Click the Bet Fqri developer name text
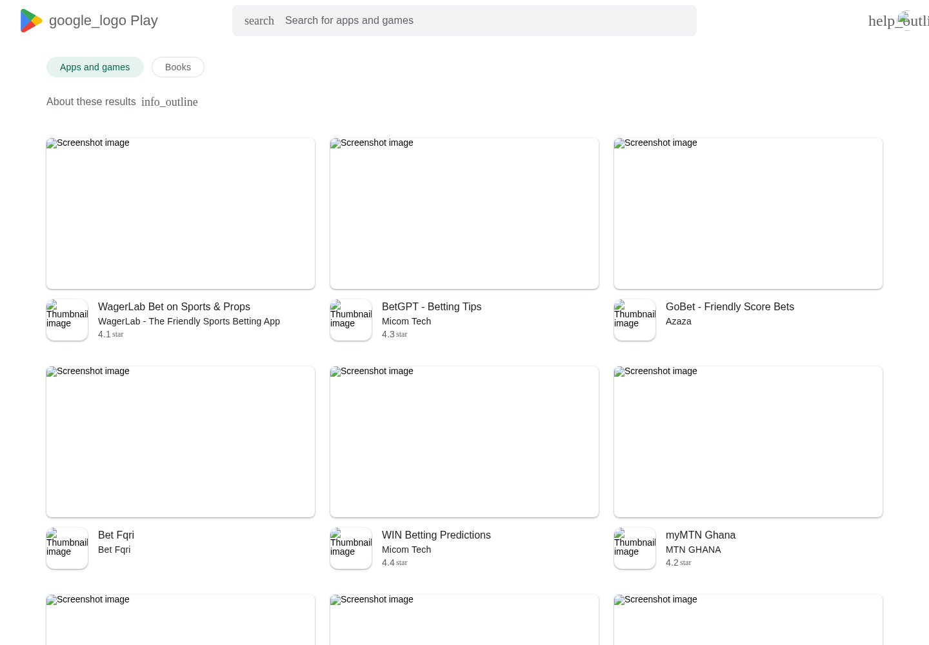 [114, 550]
